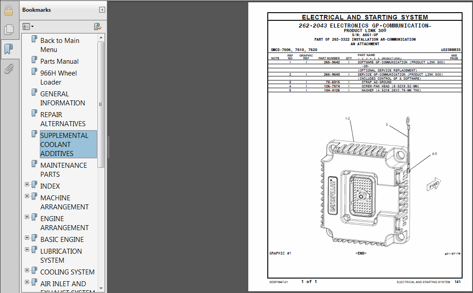Click part number 265-9642 in table
Viewport: 473px width, 293px height.
click(x=332, y=62)
